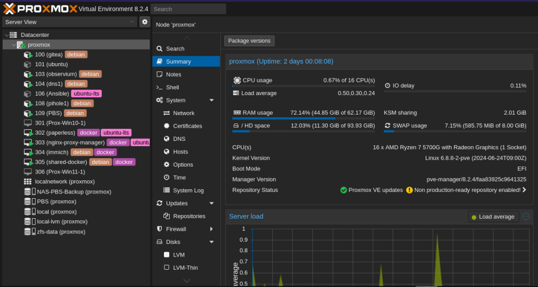This screenshot has height=287, width=538.
Task: Click the docker tag on 302 (paperless)
Action: [x=88, y=133]
